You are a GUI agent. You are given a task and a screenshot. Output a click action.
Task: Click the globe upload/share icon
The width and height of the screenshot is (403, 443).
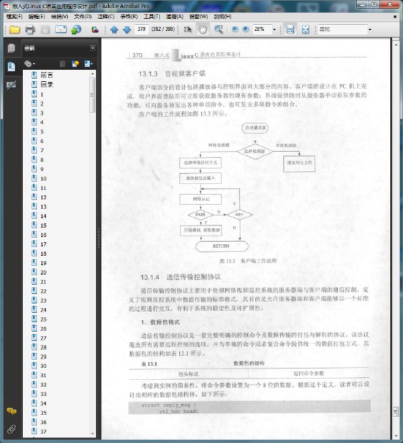coord(76,30)
